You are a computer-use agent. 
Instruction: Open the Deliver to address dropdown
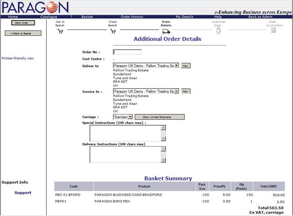point(146,66)
